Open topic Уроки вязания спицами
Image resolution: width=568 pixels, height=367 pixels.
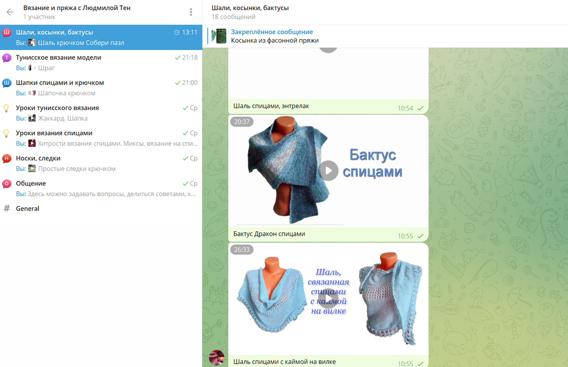[x=101, y=138]
